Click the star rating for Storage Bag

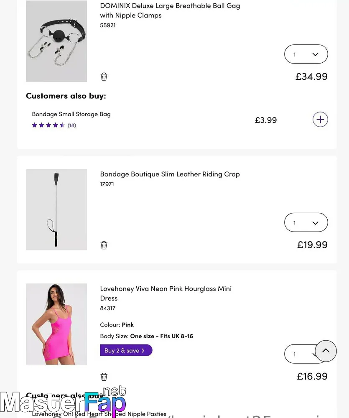point(48,125)
